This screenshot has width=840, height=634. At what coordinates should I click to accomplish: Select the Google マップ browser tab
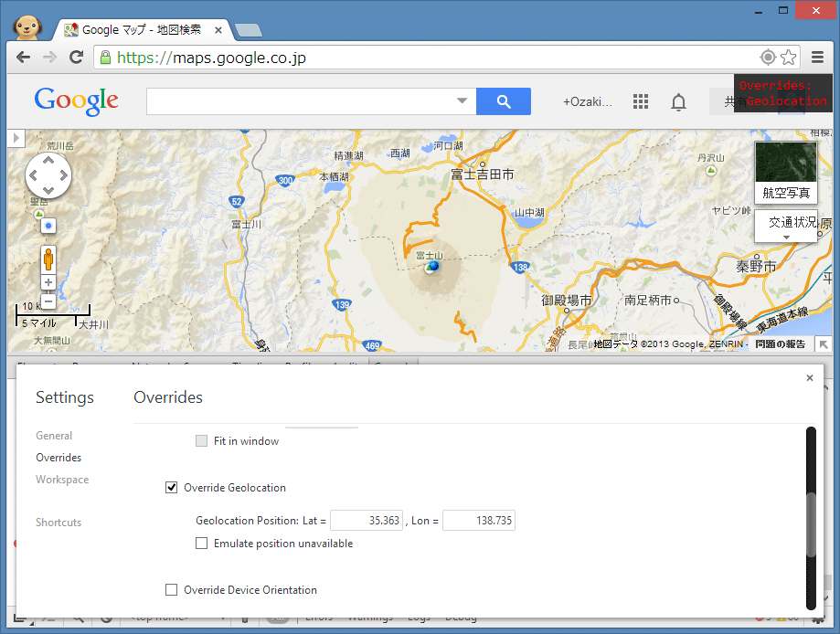pos(141,30)
